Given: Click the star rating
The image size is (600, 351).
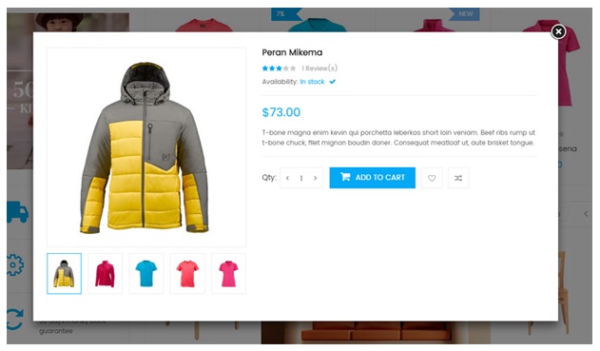Looking at the screenshot, I should pyautogui.click(x=279, y=68).
